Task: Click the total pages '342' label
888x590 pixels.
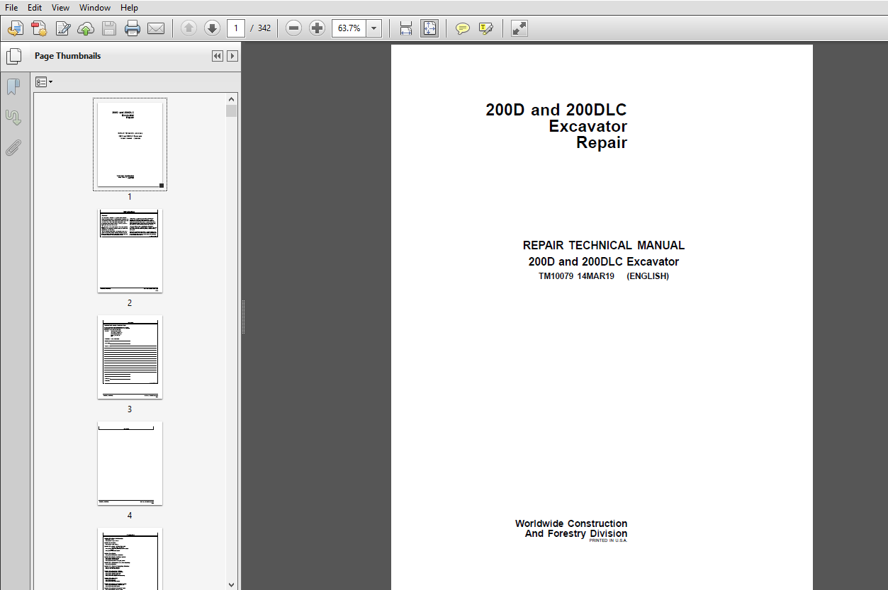Action: [264, 28]
